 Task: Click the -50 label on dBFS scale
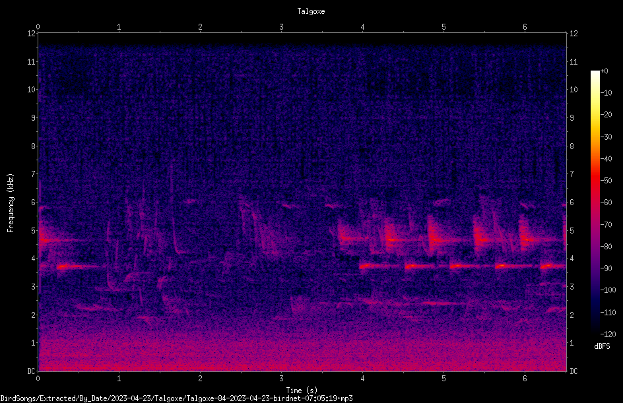pyautogui.click(x=607, y=180)
